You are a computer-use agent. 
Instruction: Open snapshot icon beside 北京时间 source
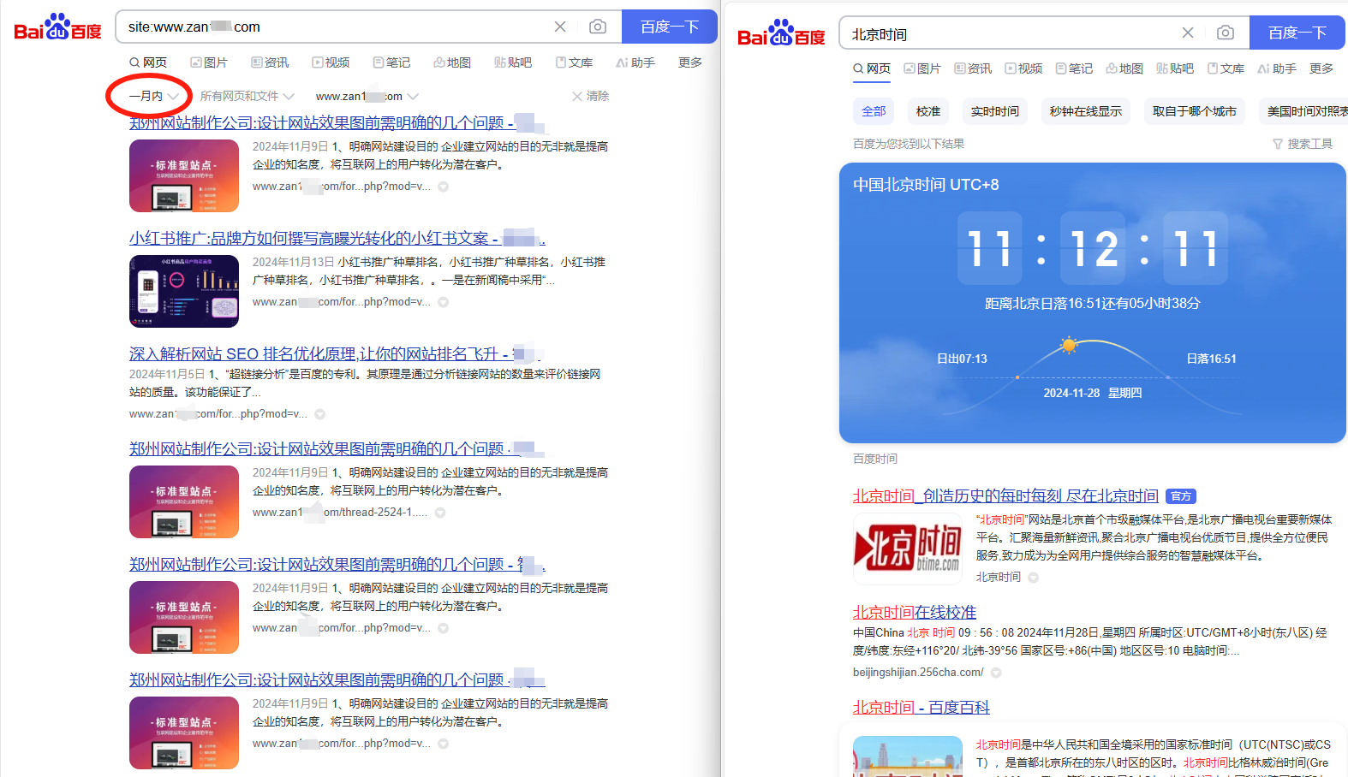[x=1034, y=578]
